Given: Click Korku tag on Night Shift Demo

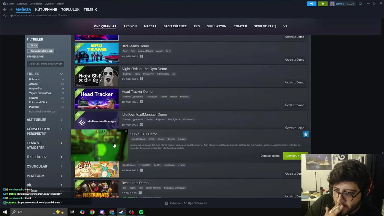Looking at the screenshot, I should [137, 74].
